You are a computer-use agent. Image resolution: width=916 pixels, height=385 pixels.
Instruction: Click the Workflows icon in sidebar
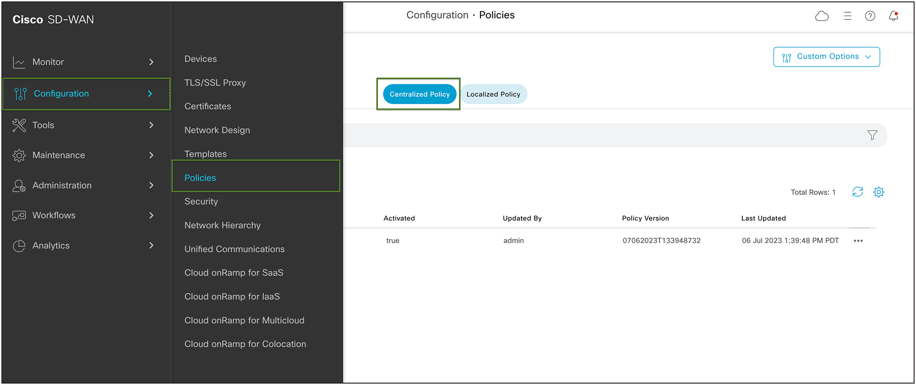click(x=19, y=216)
